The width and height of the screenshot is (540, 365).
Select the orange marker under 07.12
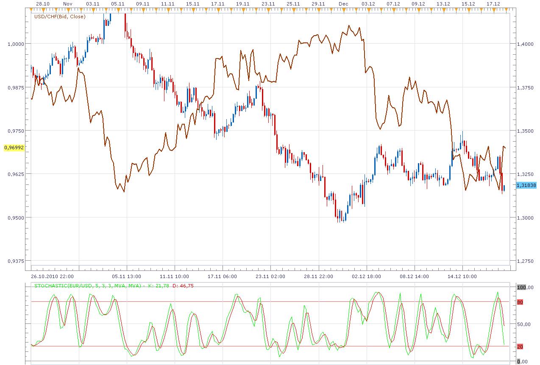tap(393, 9)
